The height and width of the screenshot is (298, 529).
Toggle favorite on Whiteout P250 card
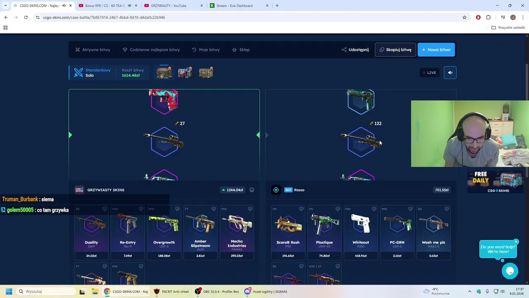coord(374,209)
